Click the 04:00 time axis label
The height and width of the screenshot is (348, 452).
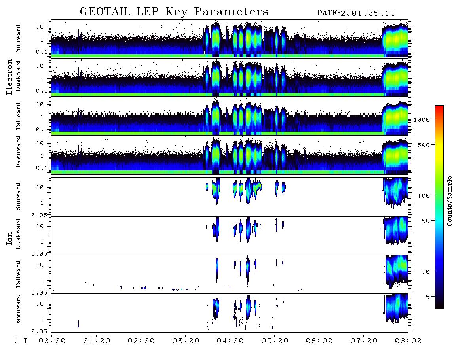230,341
